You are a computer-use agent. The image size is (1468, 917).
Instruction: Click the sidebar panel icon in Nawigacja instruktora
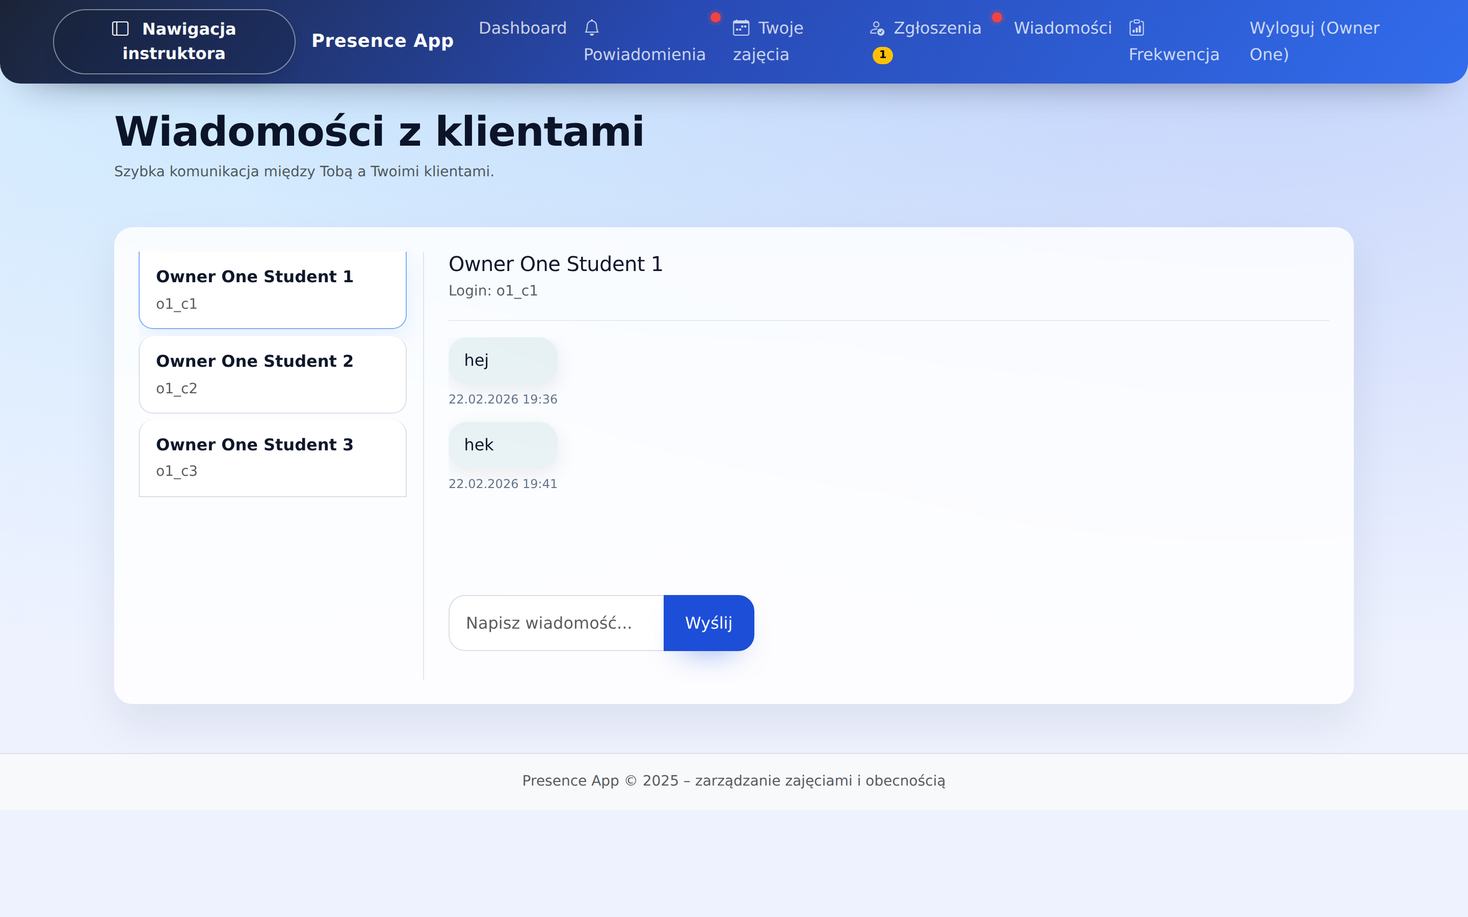click(x=121, y=29)
